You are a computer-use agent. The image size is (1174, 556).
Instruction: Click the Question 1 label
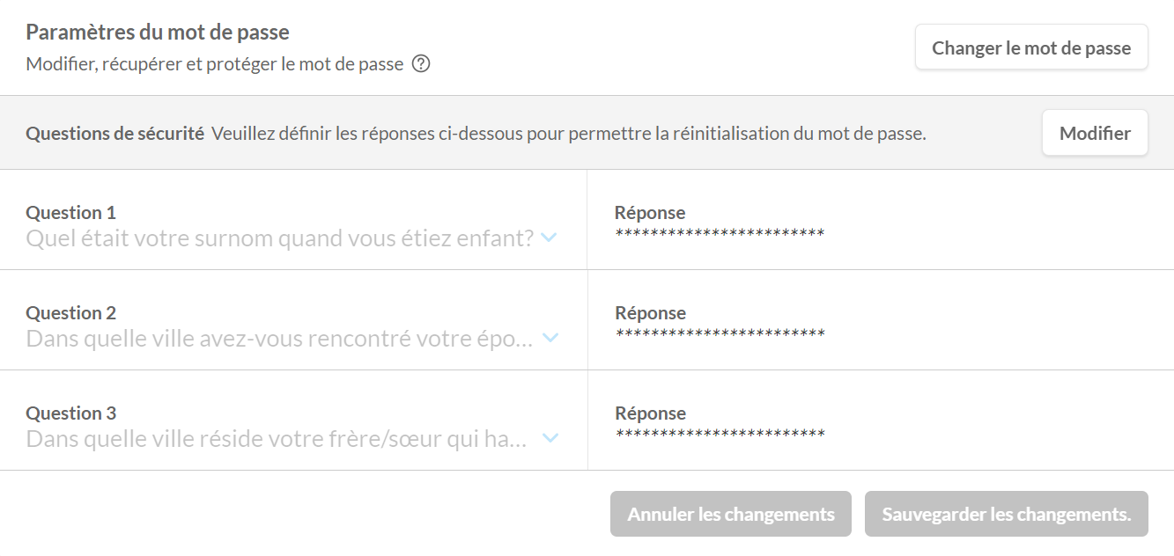(x=70, y=212)
